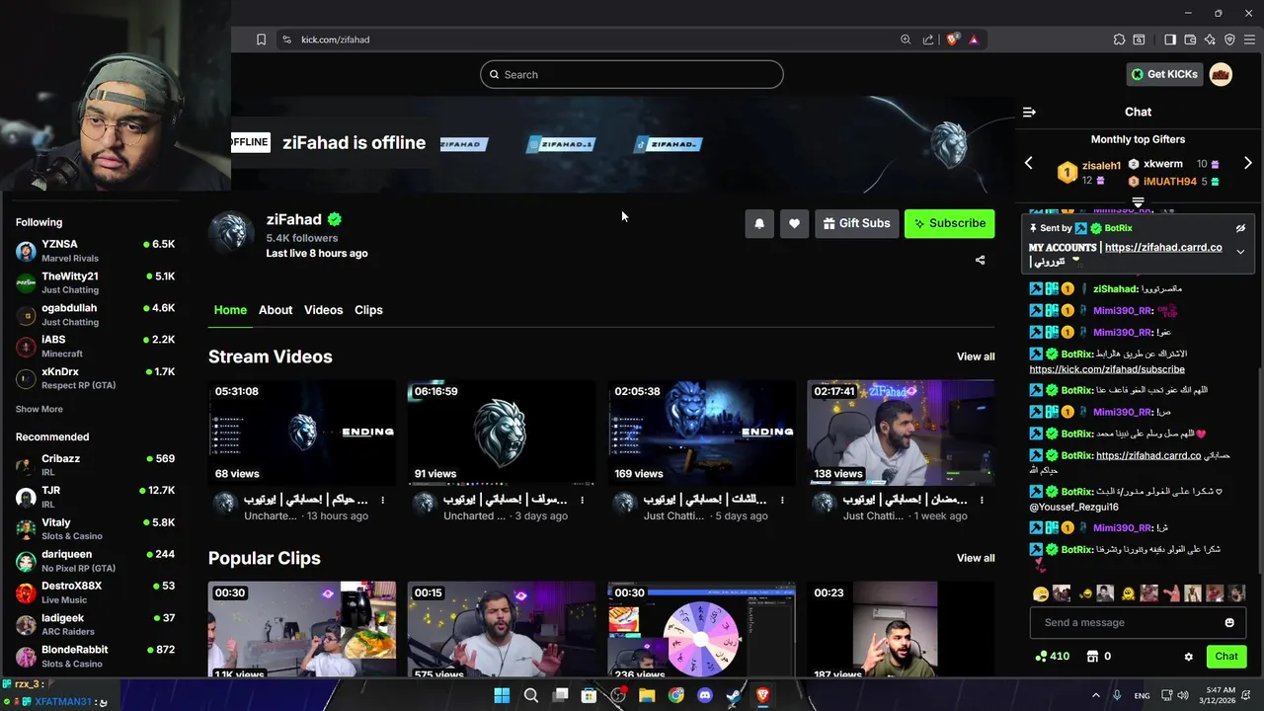Open dariqueen recommended channel
The height and width of the screenshot is (711, 1264).
pos(95,561)
